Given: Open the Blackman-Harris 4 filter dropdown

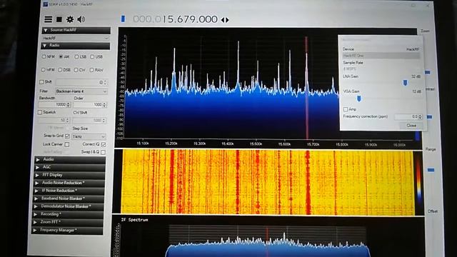Looking at the screenshot, I should (81, 91).
